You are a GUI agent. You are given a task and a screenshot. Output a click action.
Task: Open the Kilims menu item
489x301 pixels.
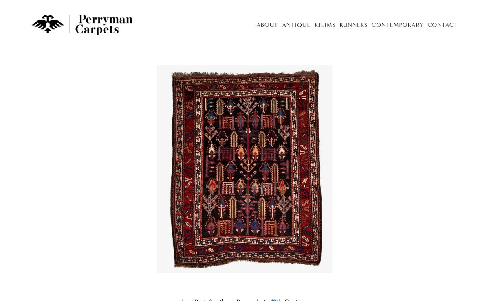(325, 25)
